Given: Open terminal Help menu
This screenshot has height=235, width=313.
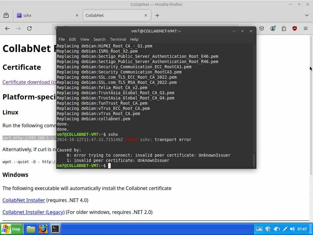Looking at the screenshot, I should coord(134,39).
